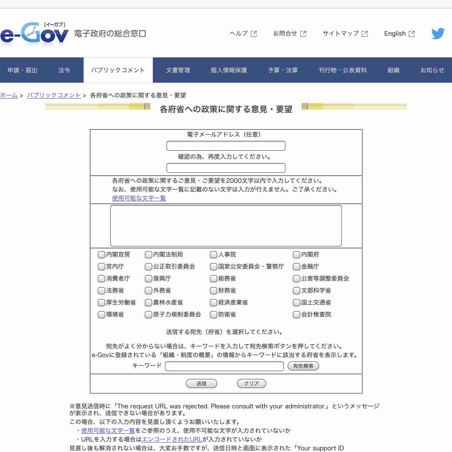Check the 消費者庁 checkbox
The width and height of the screenshot is (452, 452).
102,279
